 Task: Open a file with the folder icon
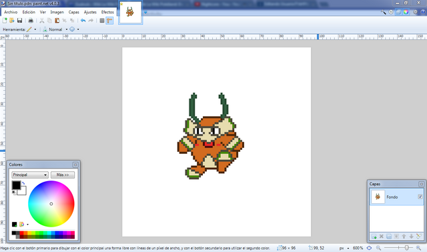click(x=12, y=21)
